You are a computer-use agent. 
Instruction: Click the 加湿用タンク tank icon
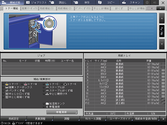click(47, 103)
